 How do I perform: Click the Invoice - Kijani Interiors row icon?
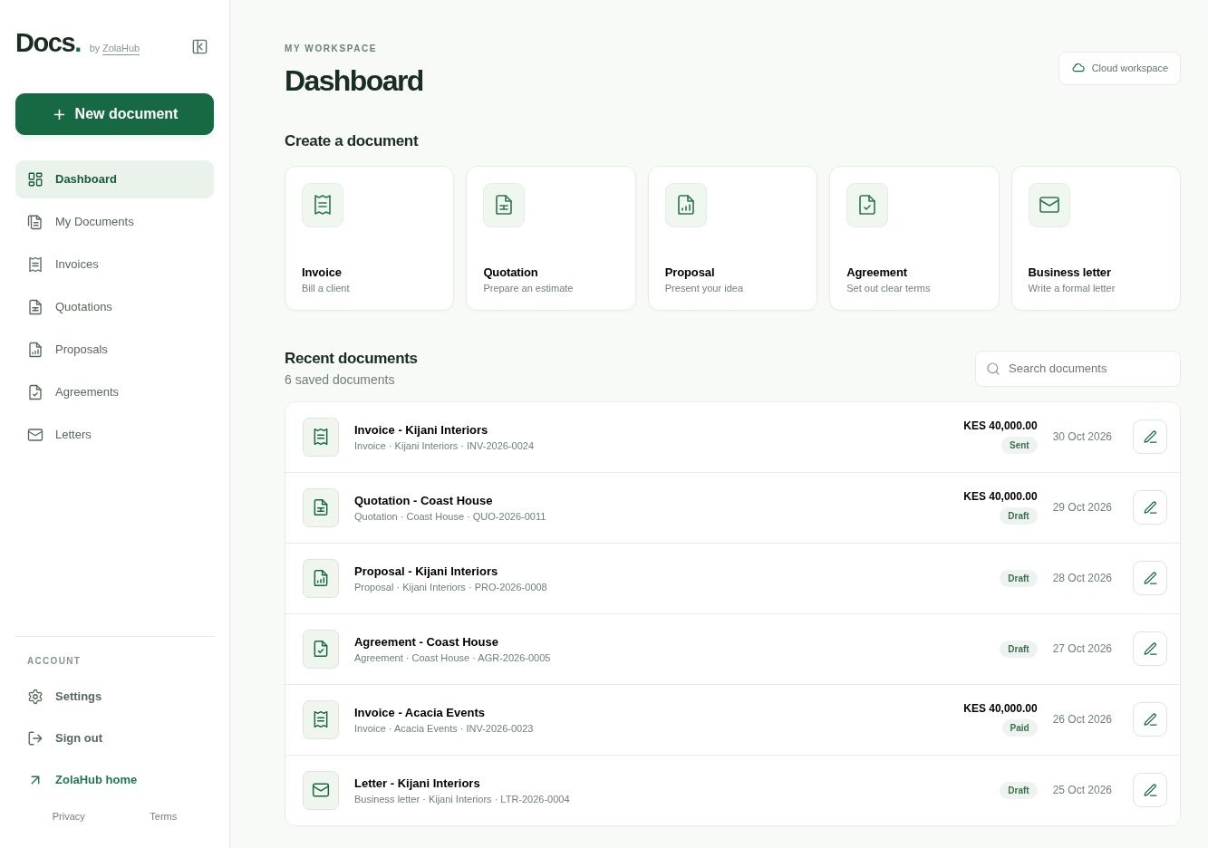321,437
